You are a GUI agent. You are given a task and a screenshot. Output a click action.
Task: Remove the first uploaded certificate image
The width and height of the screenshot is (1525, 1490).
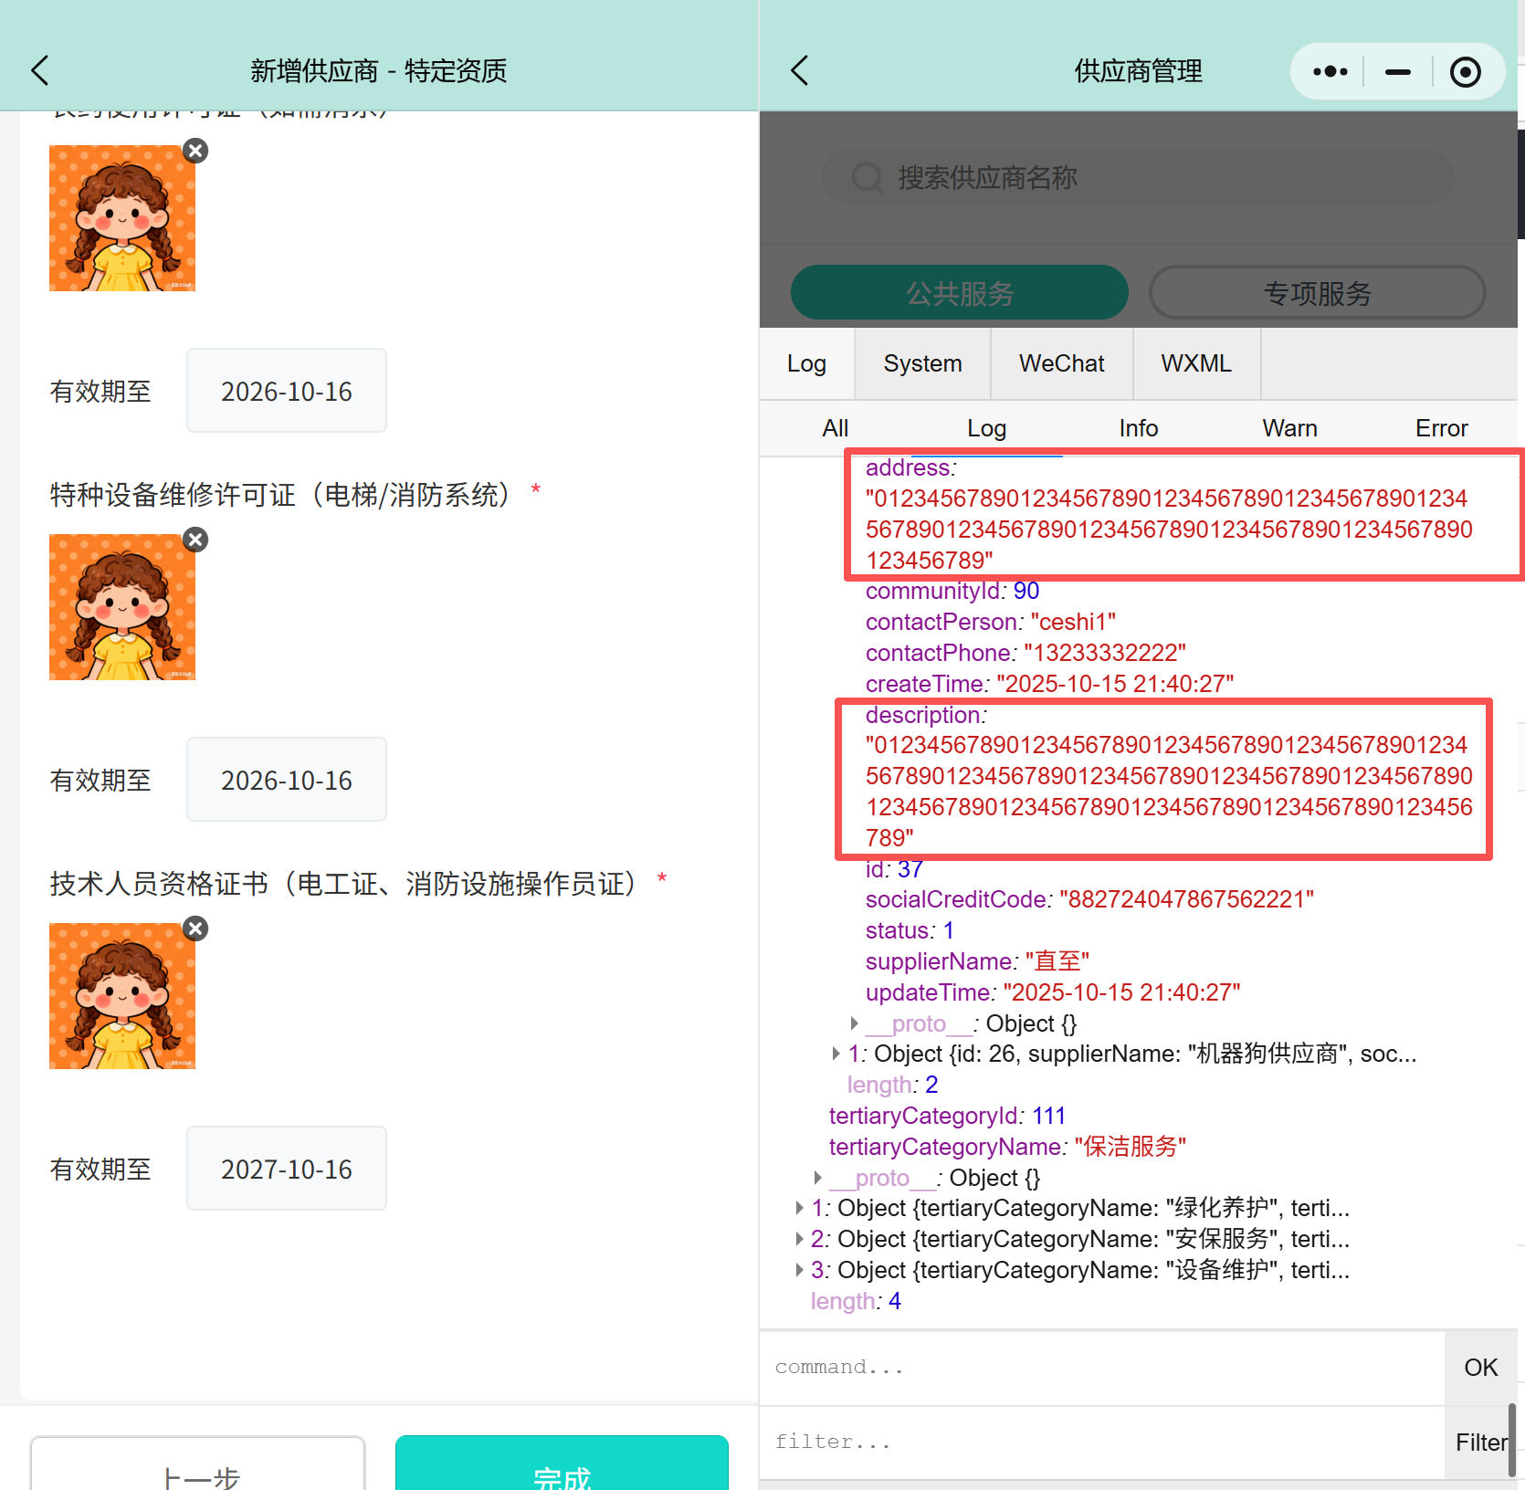click(x=195, y=151)
